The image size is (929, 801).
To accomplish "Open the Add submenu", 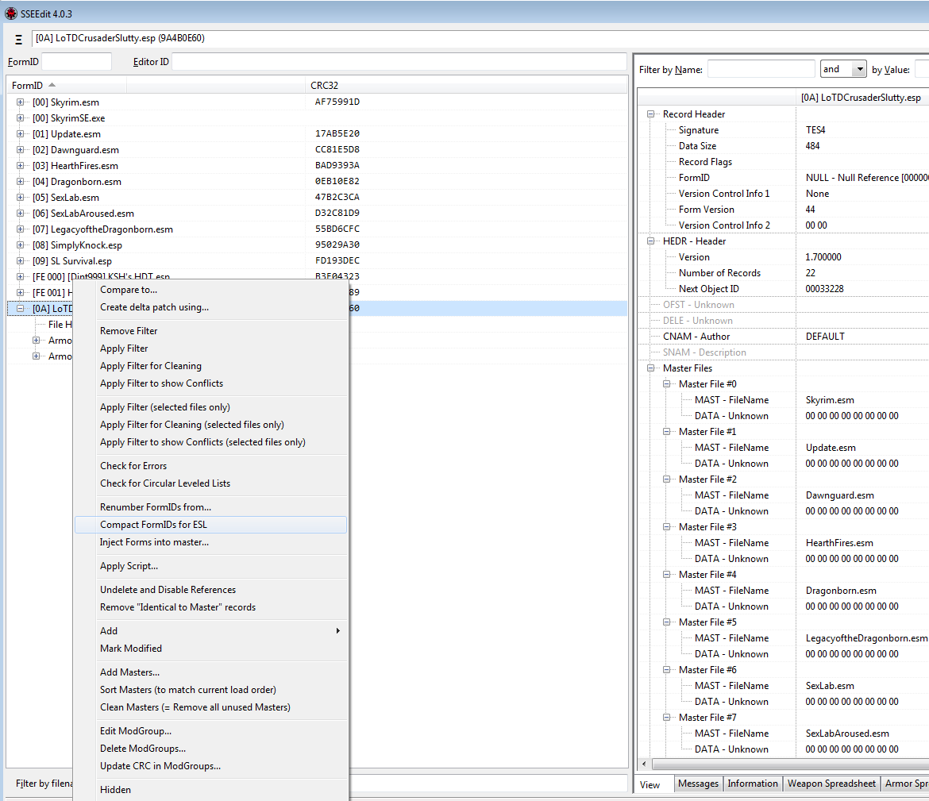I will [210, 631].
